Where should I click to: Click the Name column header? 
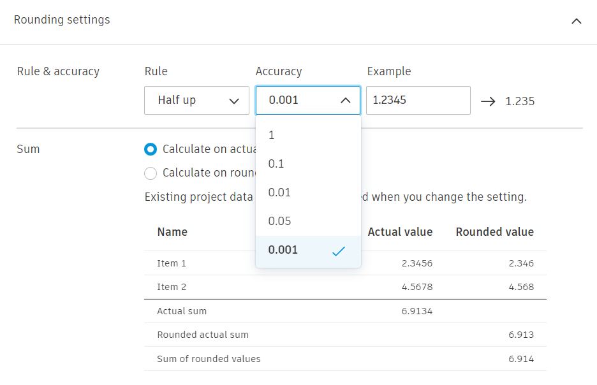tap(172, 232)
